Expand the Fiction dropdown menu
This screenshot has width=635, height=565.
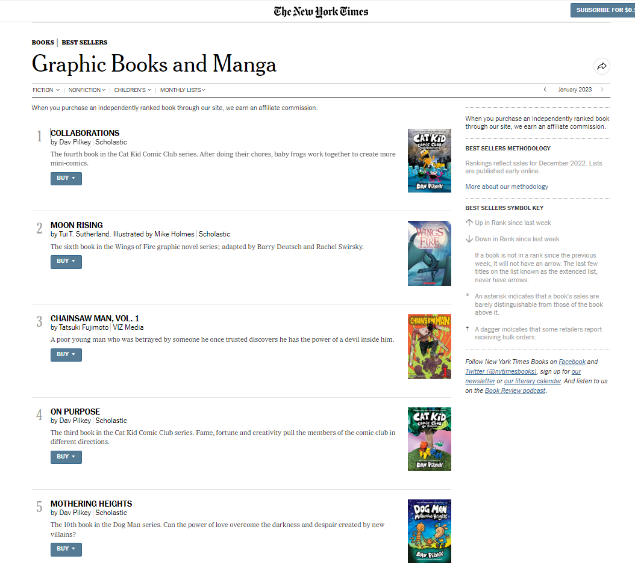[46, 90]
